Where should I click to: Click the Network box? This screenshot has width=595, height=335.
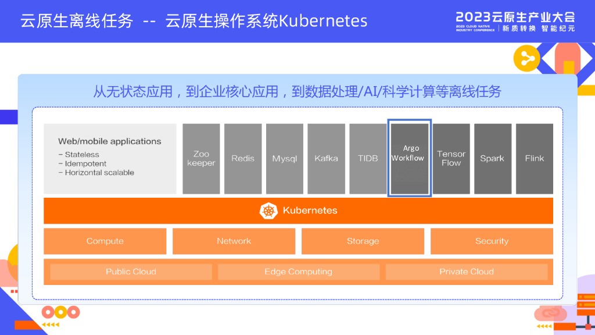234,241
